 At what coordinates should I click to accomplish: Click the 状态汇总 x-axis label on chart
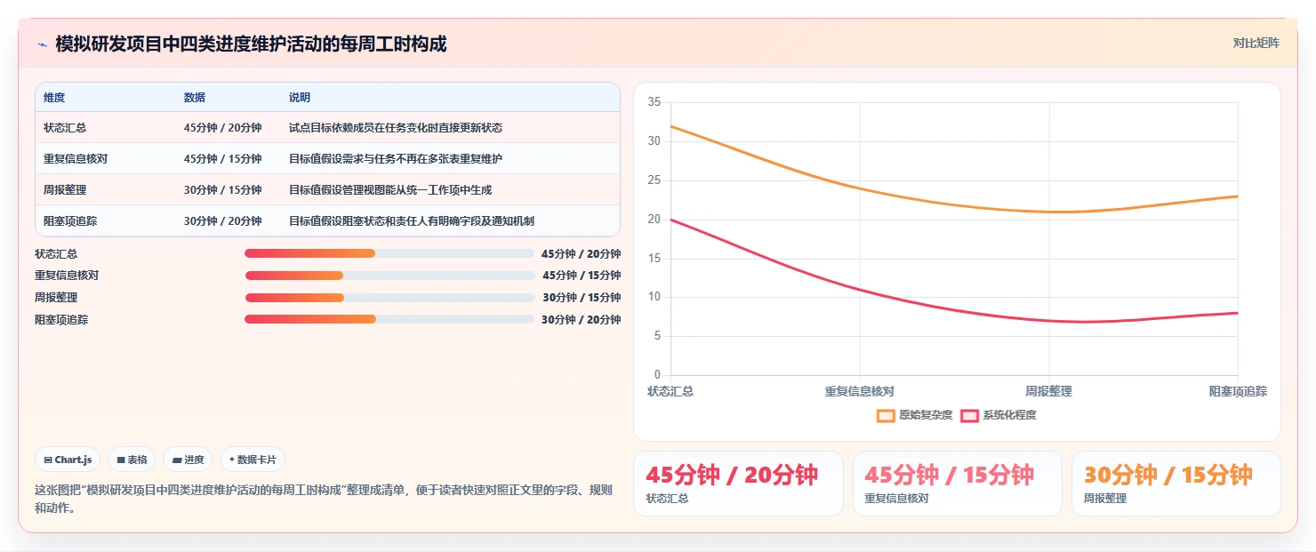click(670, 391)
